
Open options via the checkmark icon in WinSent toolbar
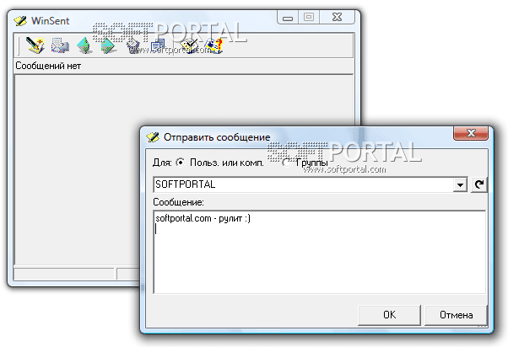pyautogui.click(x=190, y=45)
